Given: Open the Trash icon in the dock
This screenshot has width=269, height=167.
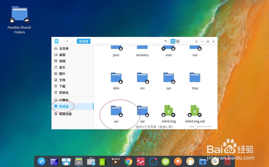Looking at the screenshot, I should pyautogui.click(x=227, y=161).
